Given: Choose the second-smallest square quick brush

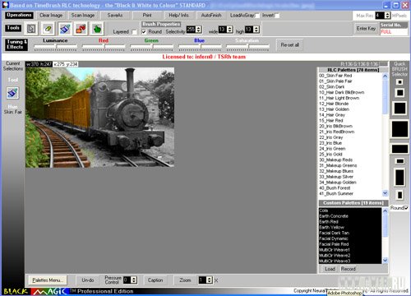Looking at the screenshot, I should coord(399,93).
